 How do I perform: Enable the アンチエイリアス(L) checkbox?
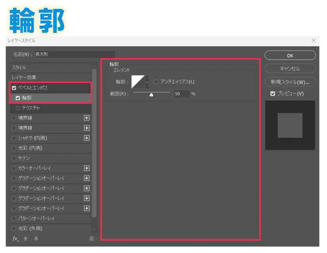[x=156, y=81]
